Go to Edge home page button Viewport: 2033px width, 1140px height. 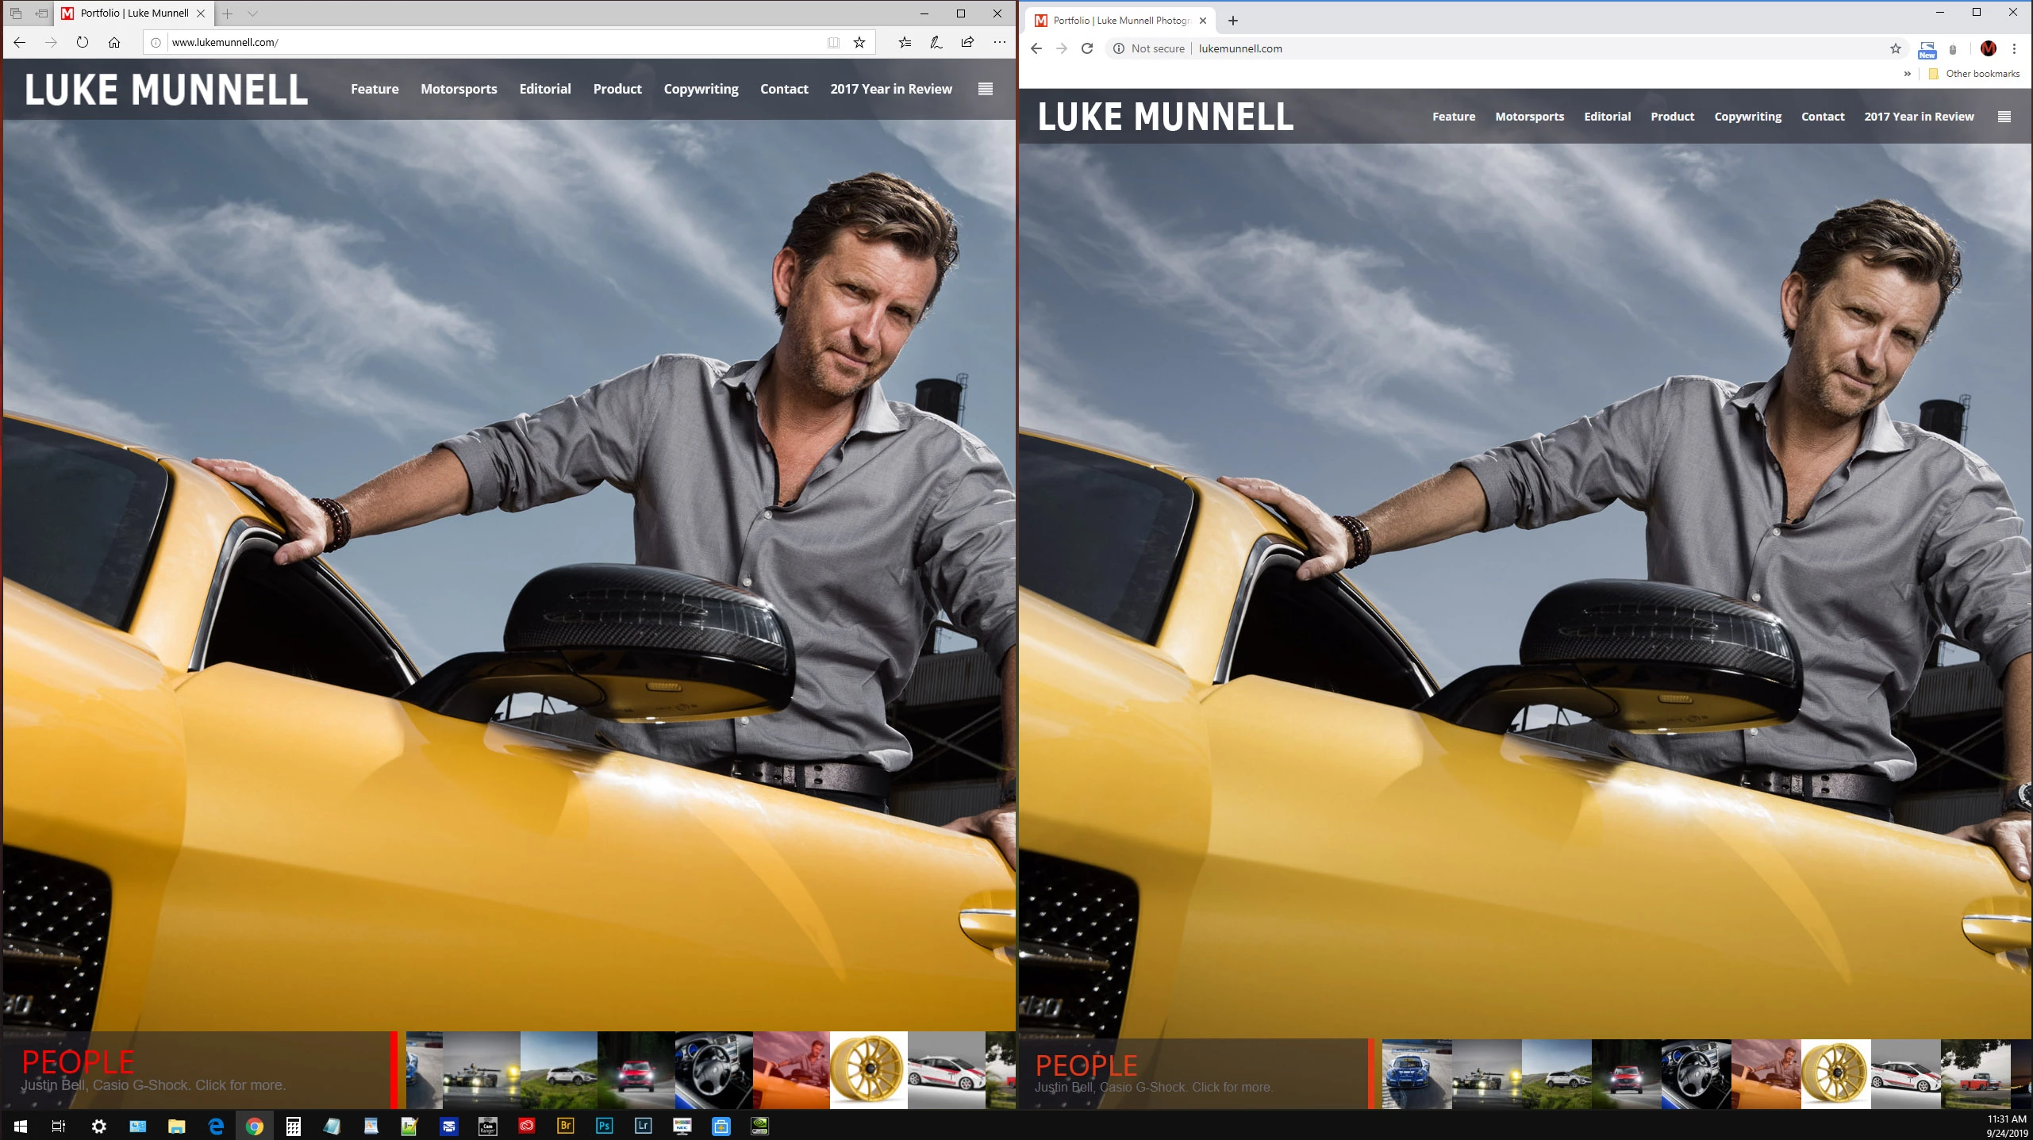pos(114,43)
